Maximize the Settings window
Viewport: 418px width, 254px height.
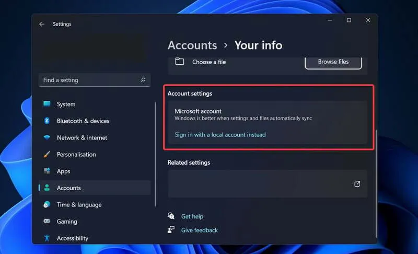[349, 20]
